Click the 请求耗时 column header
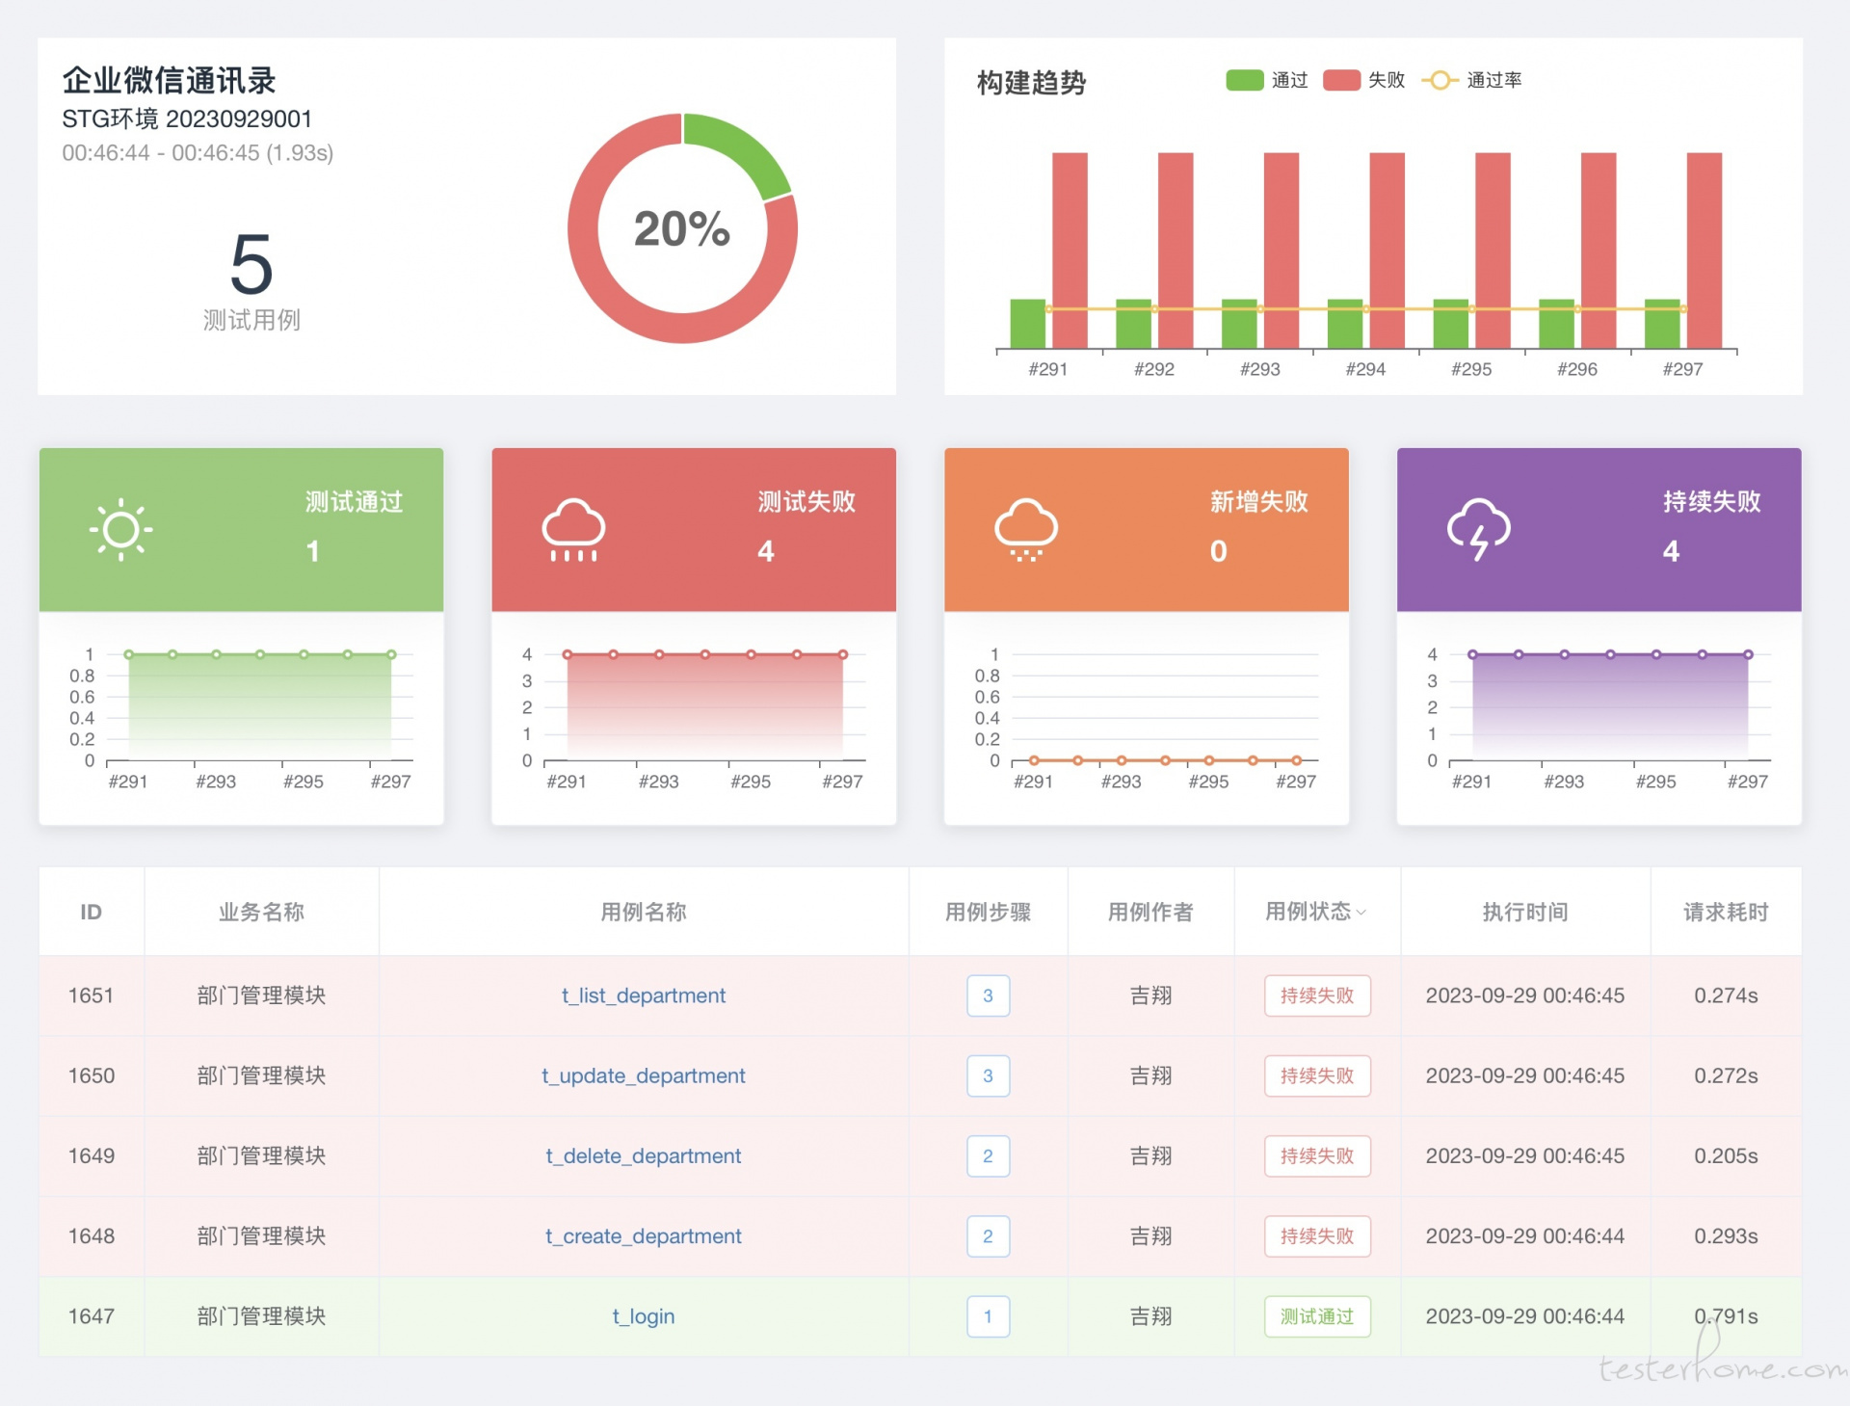 click(1726, 912)
